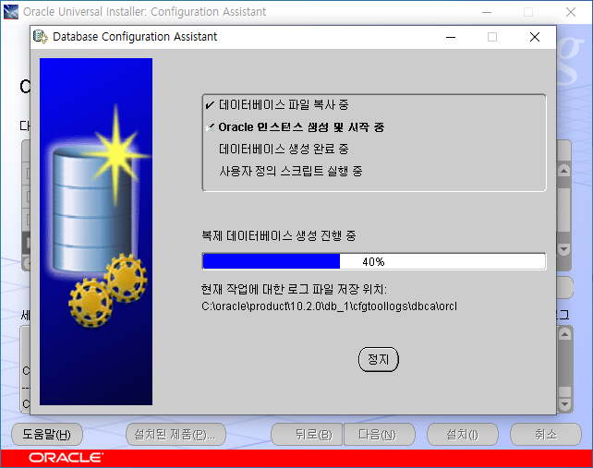Select the text 데이터베이스 파일 복사 중
Screen dimensions: 593x468
(284, 105)
